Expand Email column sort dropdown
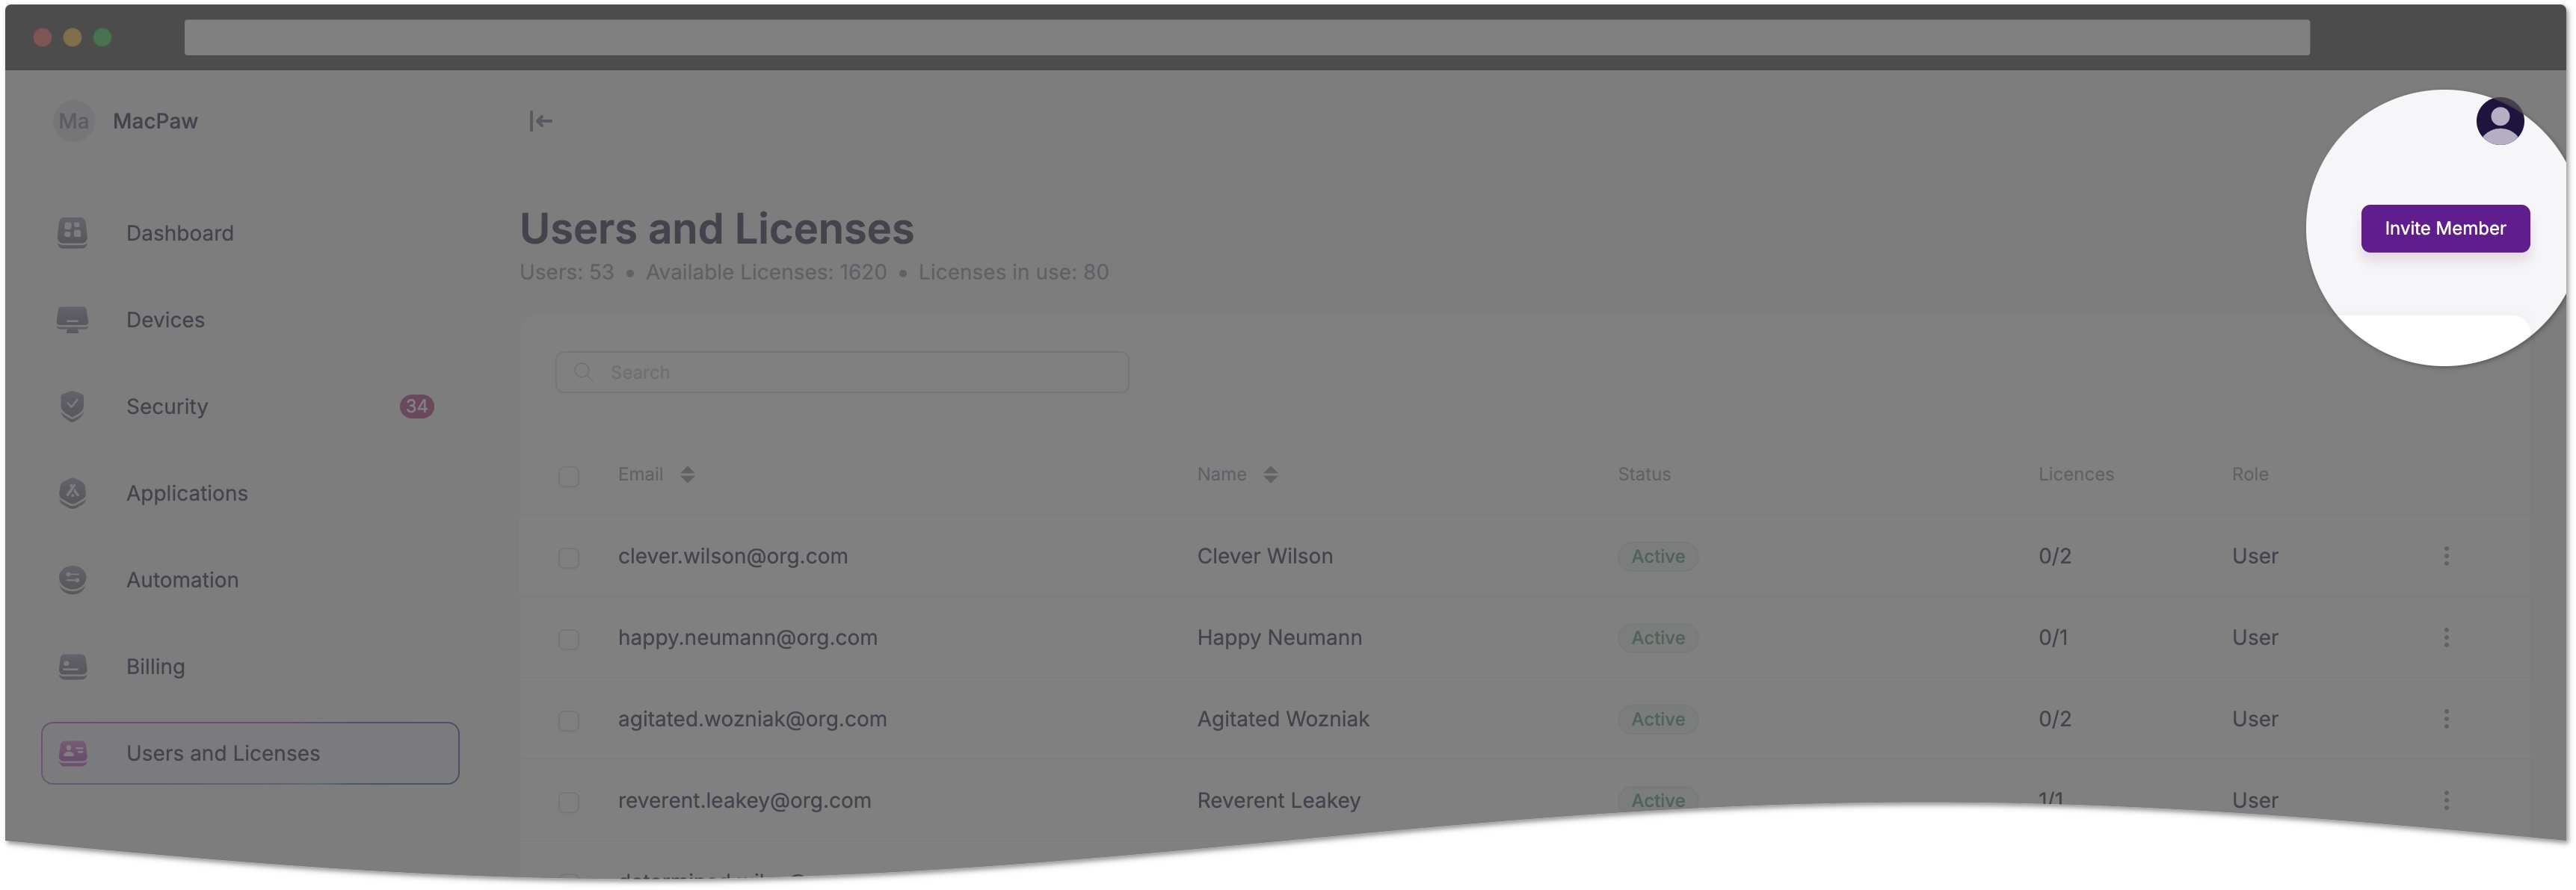Image resolution: width=2576 pixels, height=890 pixels. coord(688,475)
